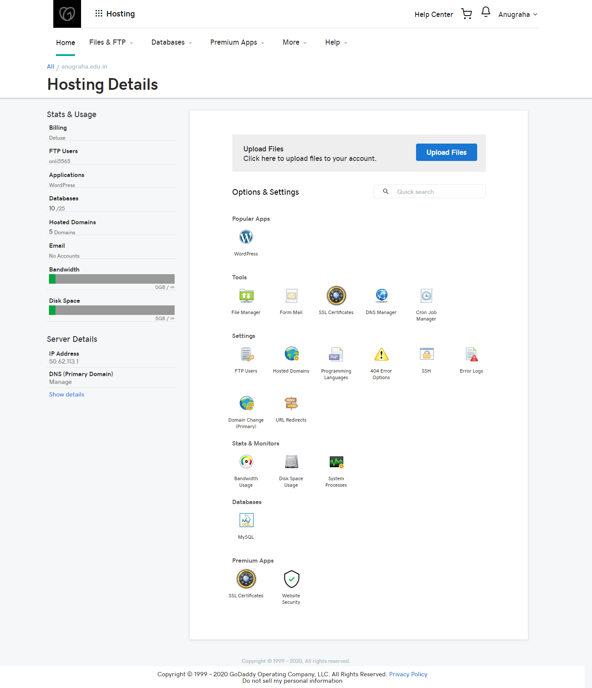Click Show details under Server Details

click(66, 394)
